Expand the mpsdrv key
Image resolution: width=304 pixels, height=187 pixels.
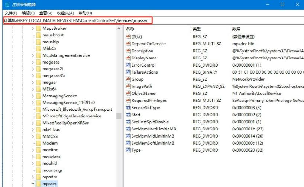[x=33, y=177]
